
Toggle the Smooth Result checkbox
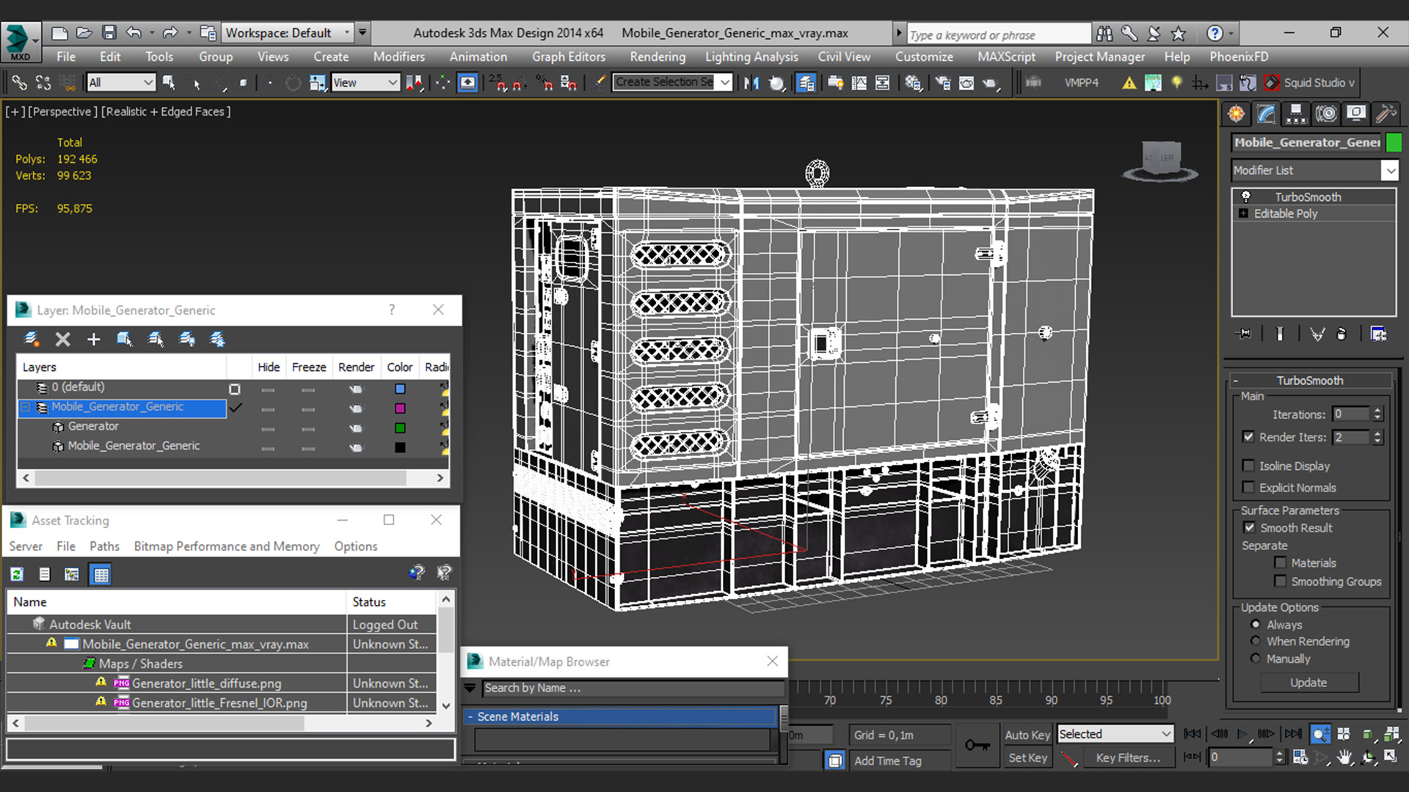pos(1249,527)
